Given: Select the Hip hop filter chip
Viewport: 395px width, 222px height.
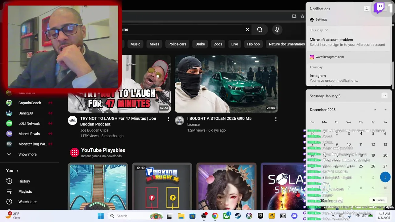Looking at the screenshot, I should (x=253, y=44).
